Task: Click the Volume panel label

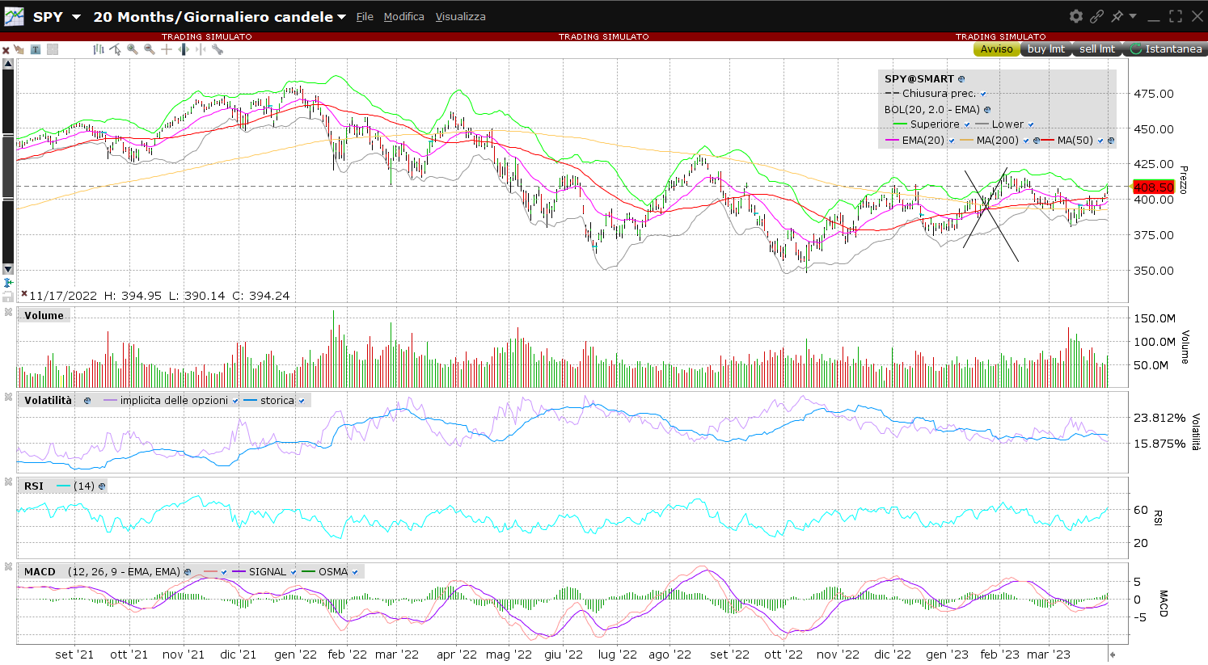Action: pos(44,316)
